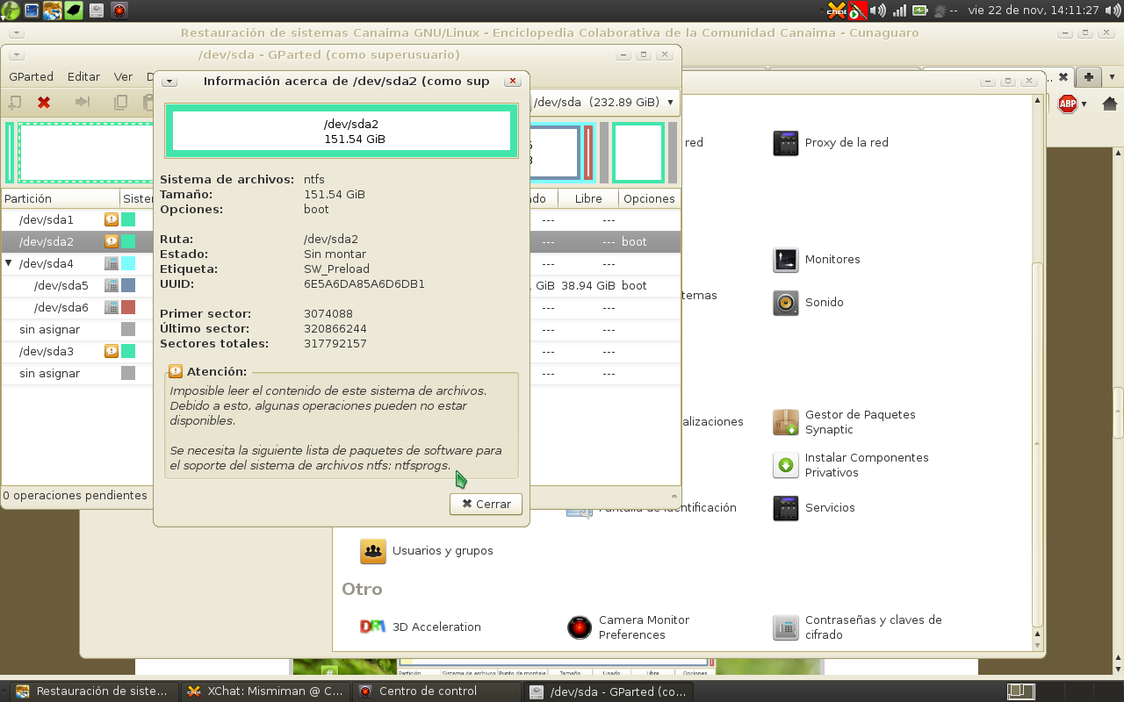Click the Adblock Plus ABP icon
1124x702 pixels.
1068,104
